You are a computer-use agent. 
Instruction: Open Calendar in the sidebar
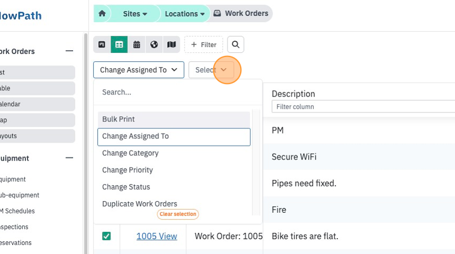point(37,104)
